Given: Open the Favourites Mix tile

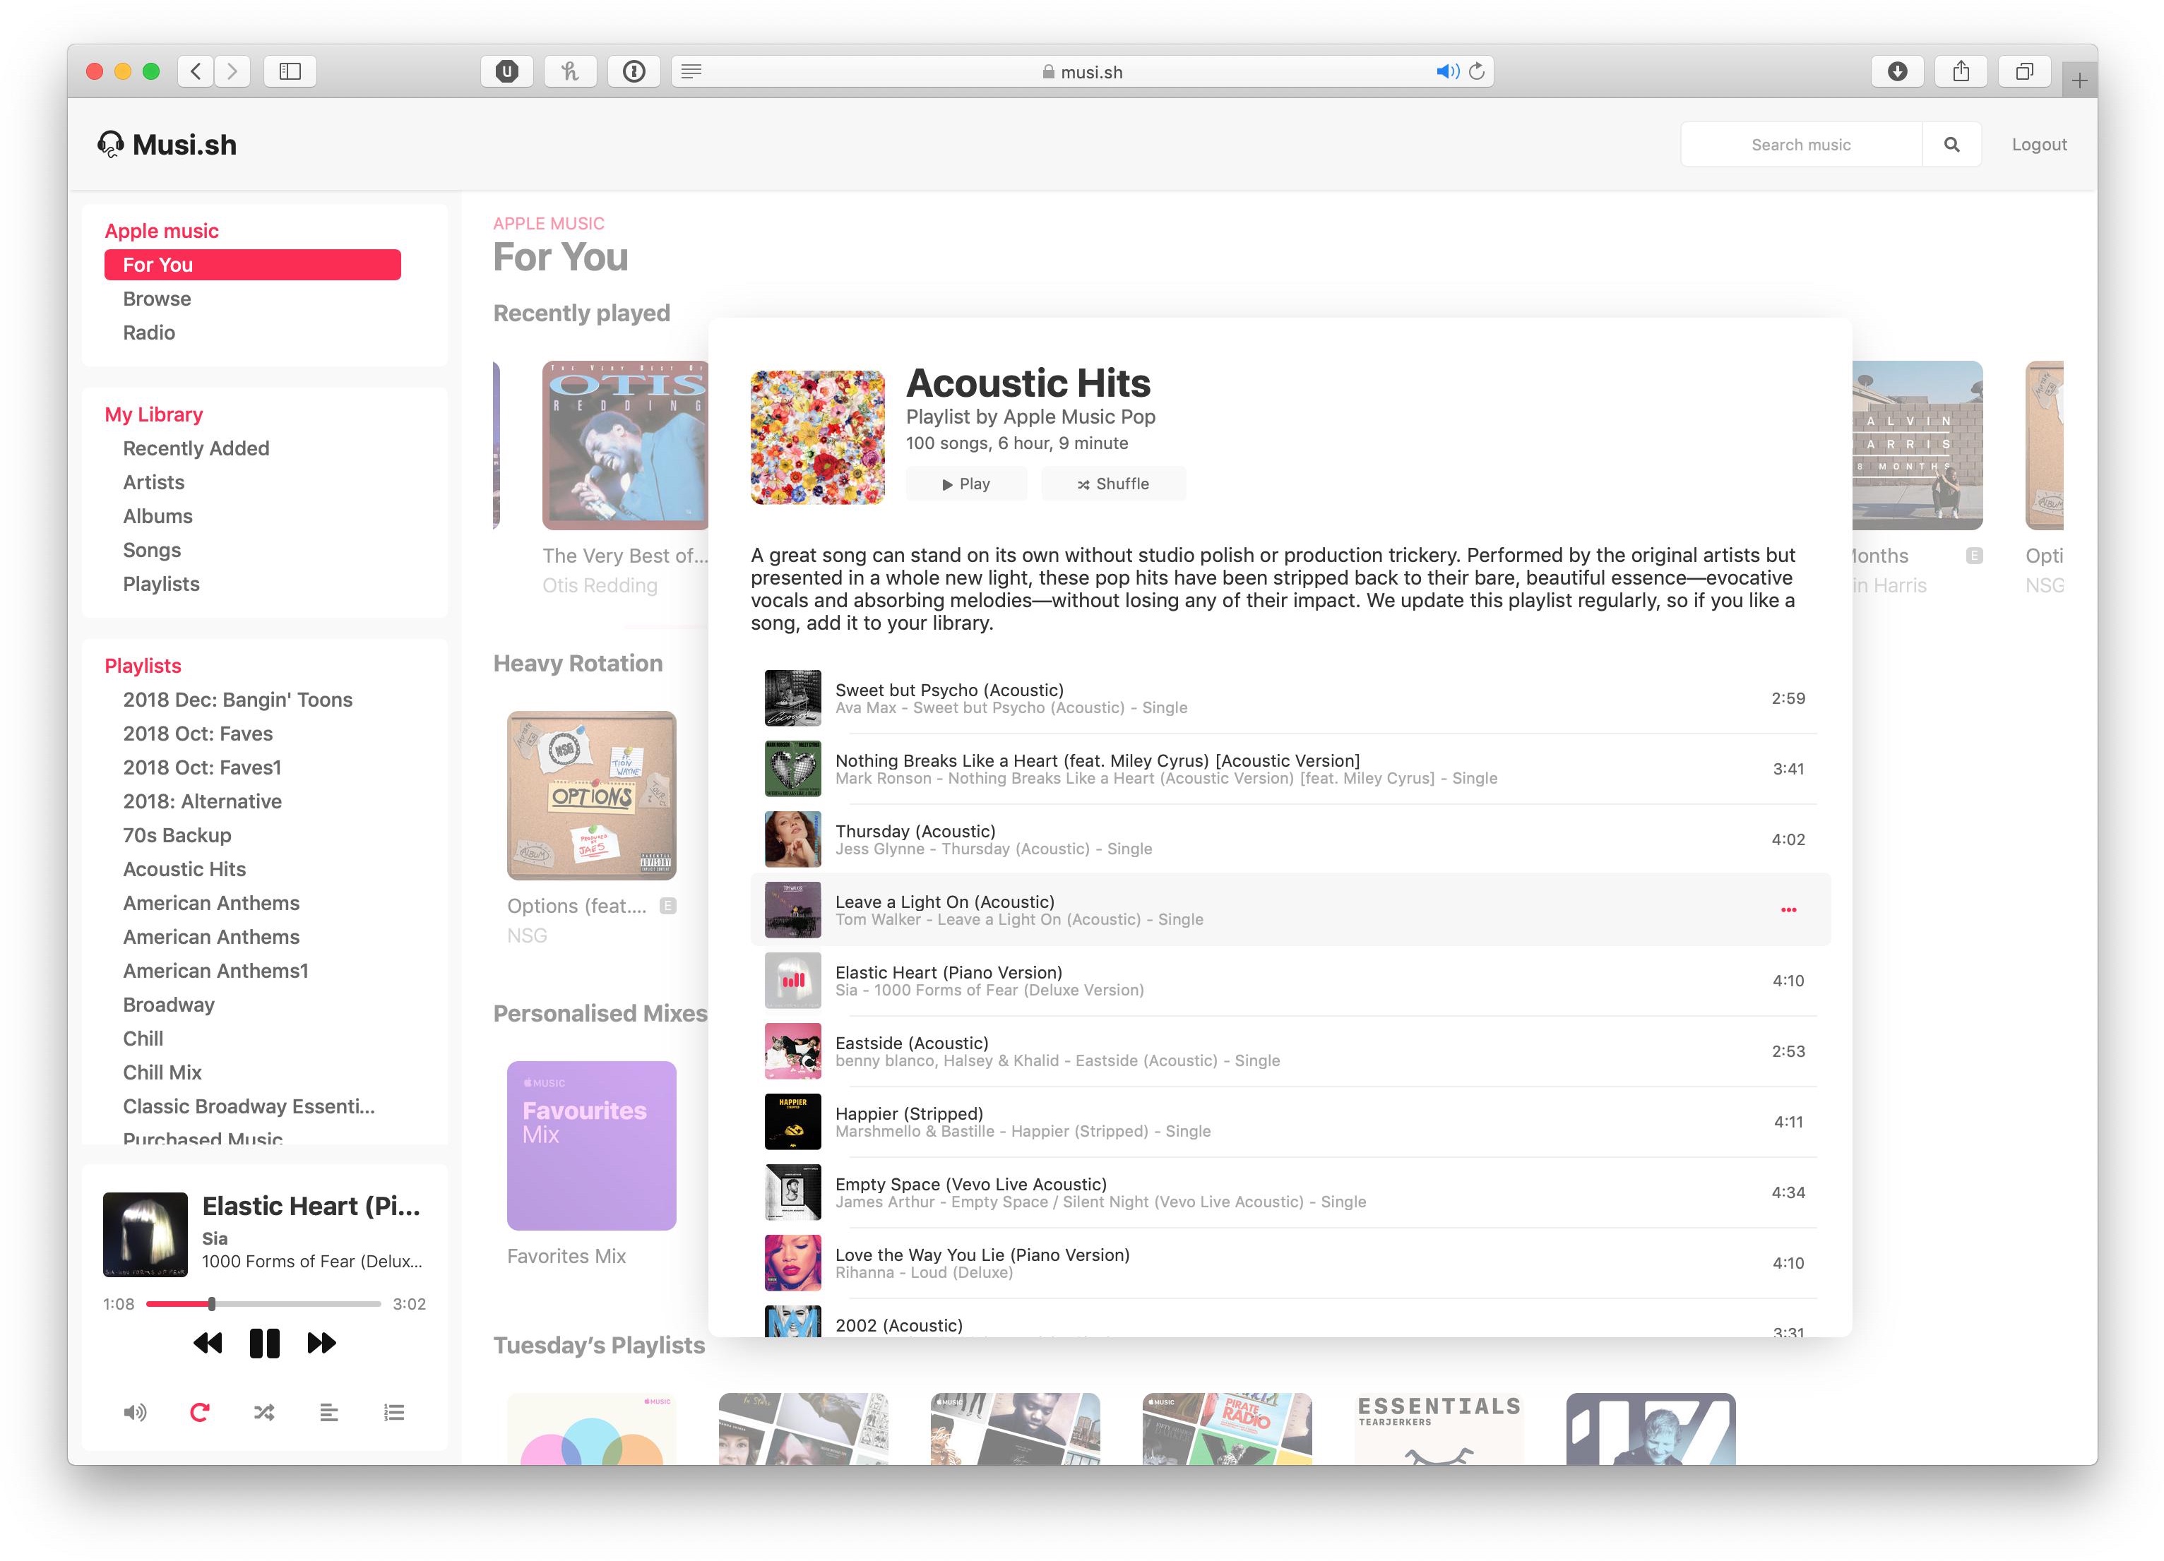Looking at the screenshot, I should (592, 1145).
